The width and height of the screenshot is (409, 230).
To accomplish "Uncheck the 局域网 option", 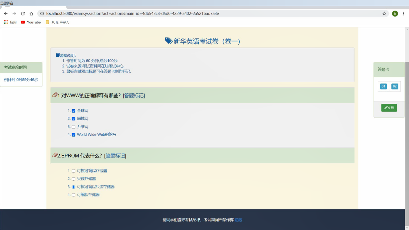I will pyautogui.click(x=74, y=119).
